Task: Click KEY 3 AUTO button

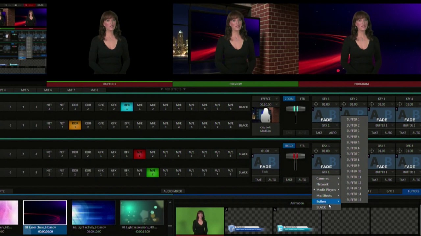Action: click(388, 133)
